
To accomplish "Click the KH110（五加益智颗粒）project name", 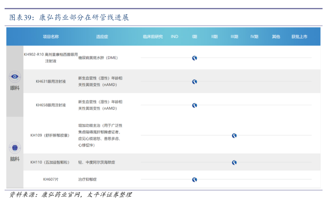I will 50,162.
